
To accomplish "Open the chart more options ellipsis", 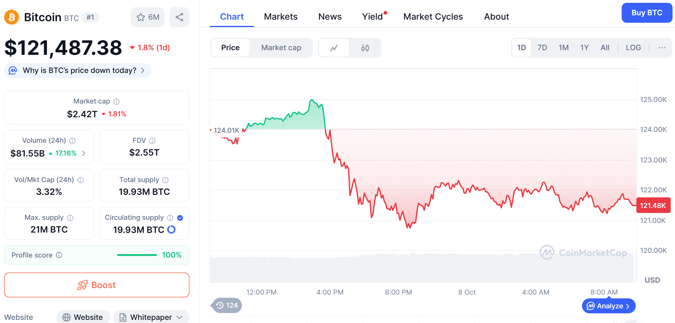I will click(x=662, y=48).
